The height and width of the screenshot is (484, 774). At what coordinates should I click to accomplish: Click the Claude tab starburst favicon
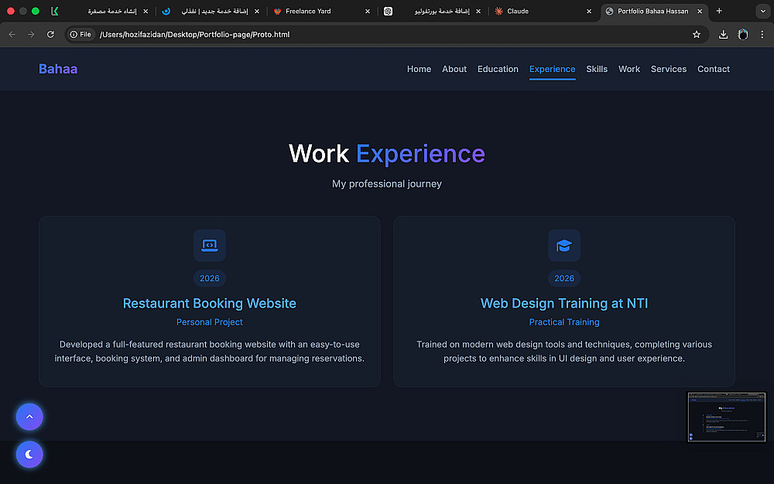tap(498, 11)
